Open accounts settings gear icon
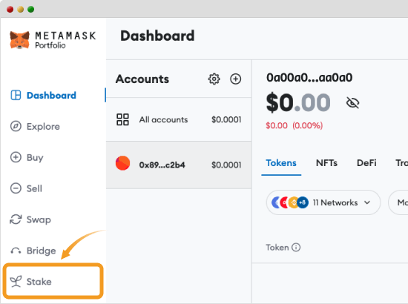Image resolution: width=408 pixels, height=304 pixels. click(x=214, y=79)
